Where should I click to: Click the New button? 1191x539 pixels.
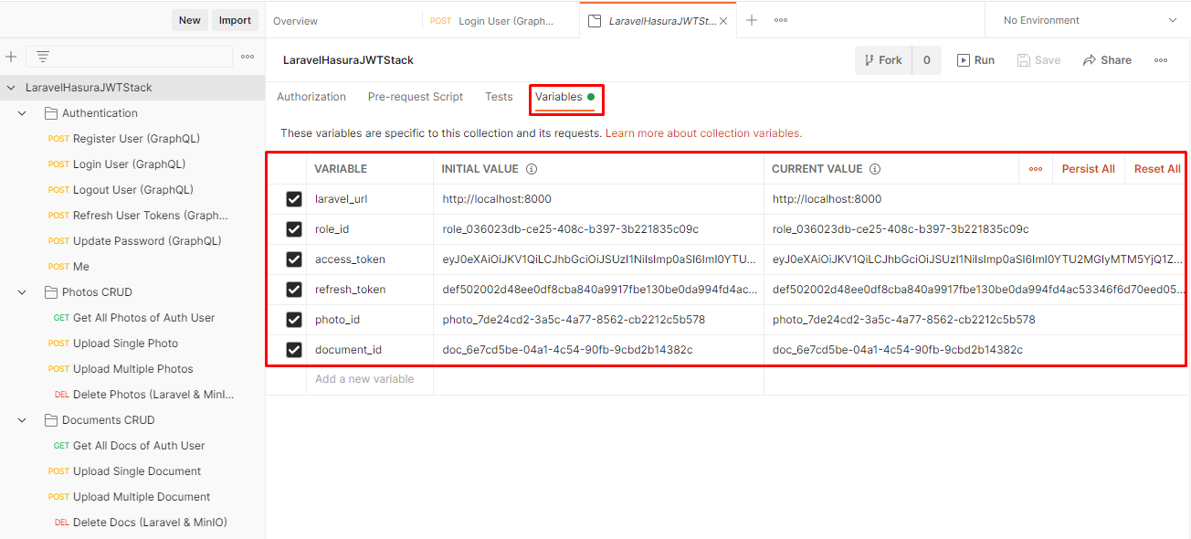tap(190, 20)
